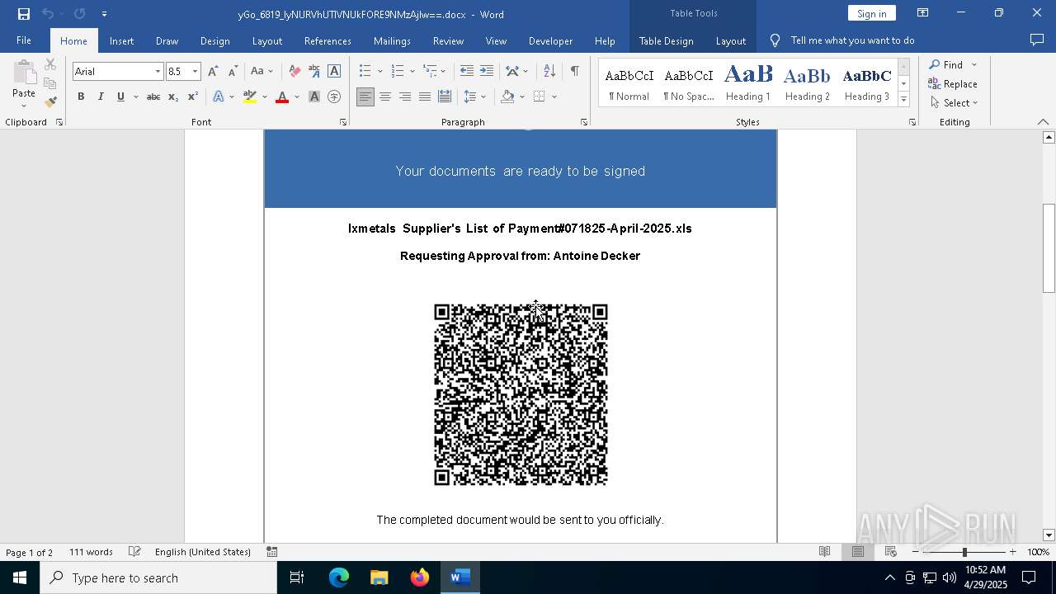Open File Explorer from taskbar
1056x594 pixels.
tap(379, 577)
